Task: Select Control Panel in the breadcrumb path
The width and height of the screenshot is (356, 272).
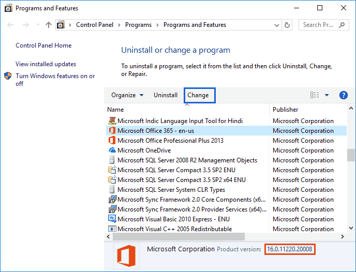Action: [x=95, y=25]
